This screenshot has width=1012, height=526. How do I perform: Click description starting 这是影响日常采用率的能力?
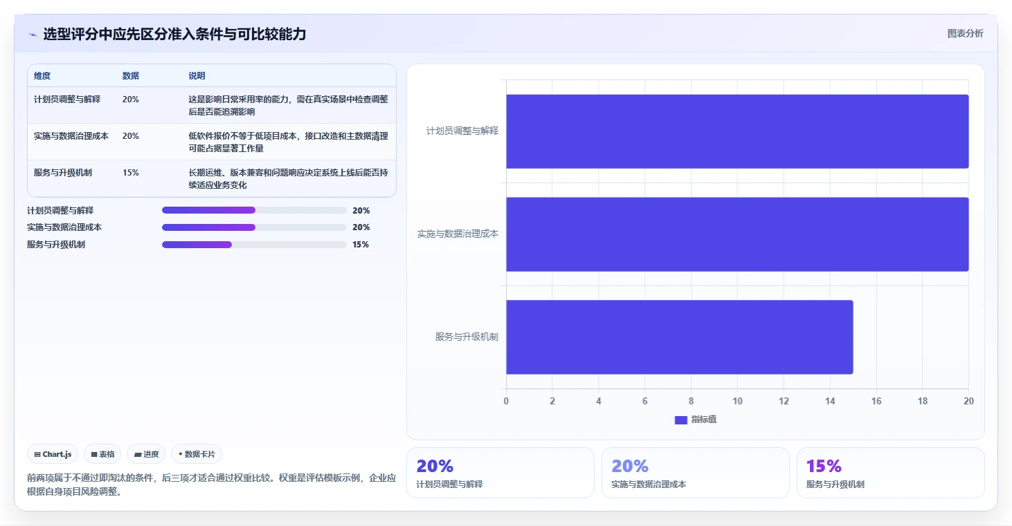pos(289,105)
